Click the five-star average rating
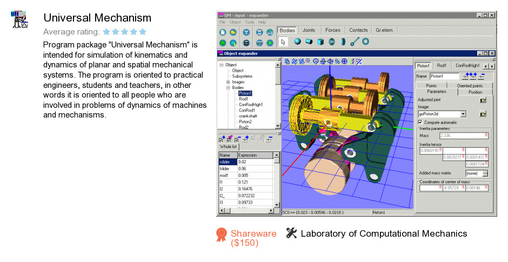 [125, 32]
